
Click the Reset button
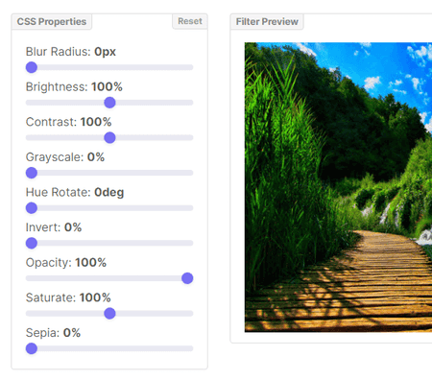[190, 21]
